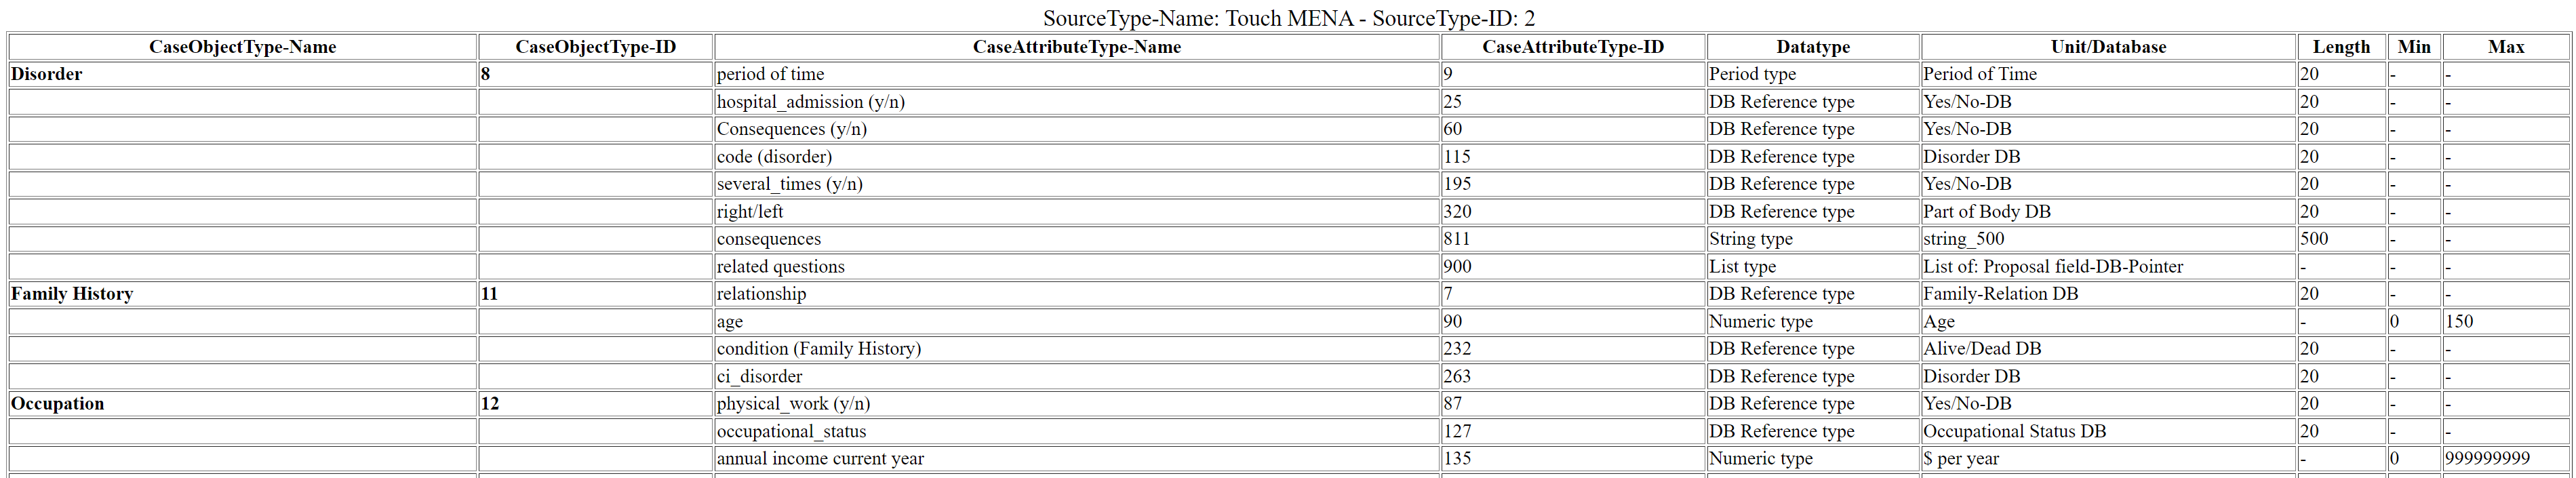
Task: Click the CaseObjectType-Name column header
Action: tap(242, 47)
